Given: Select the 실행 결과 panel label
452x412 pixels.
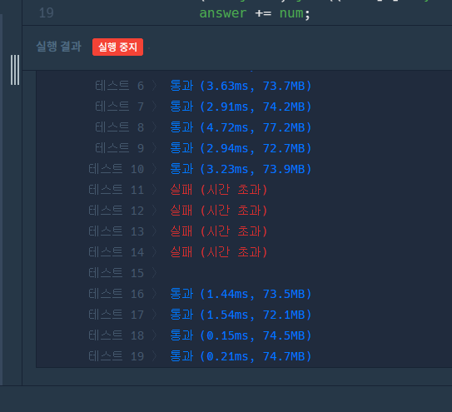Looking at the screenshot, I should pos(59,47).
